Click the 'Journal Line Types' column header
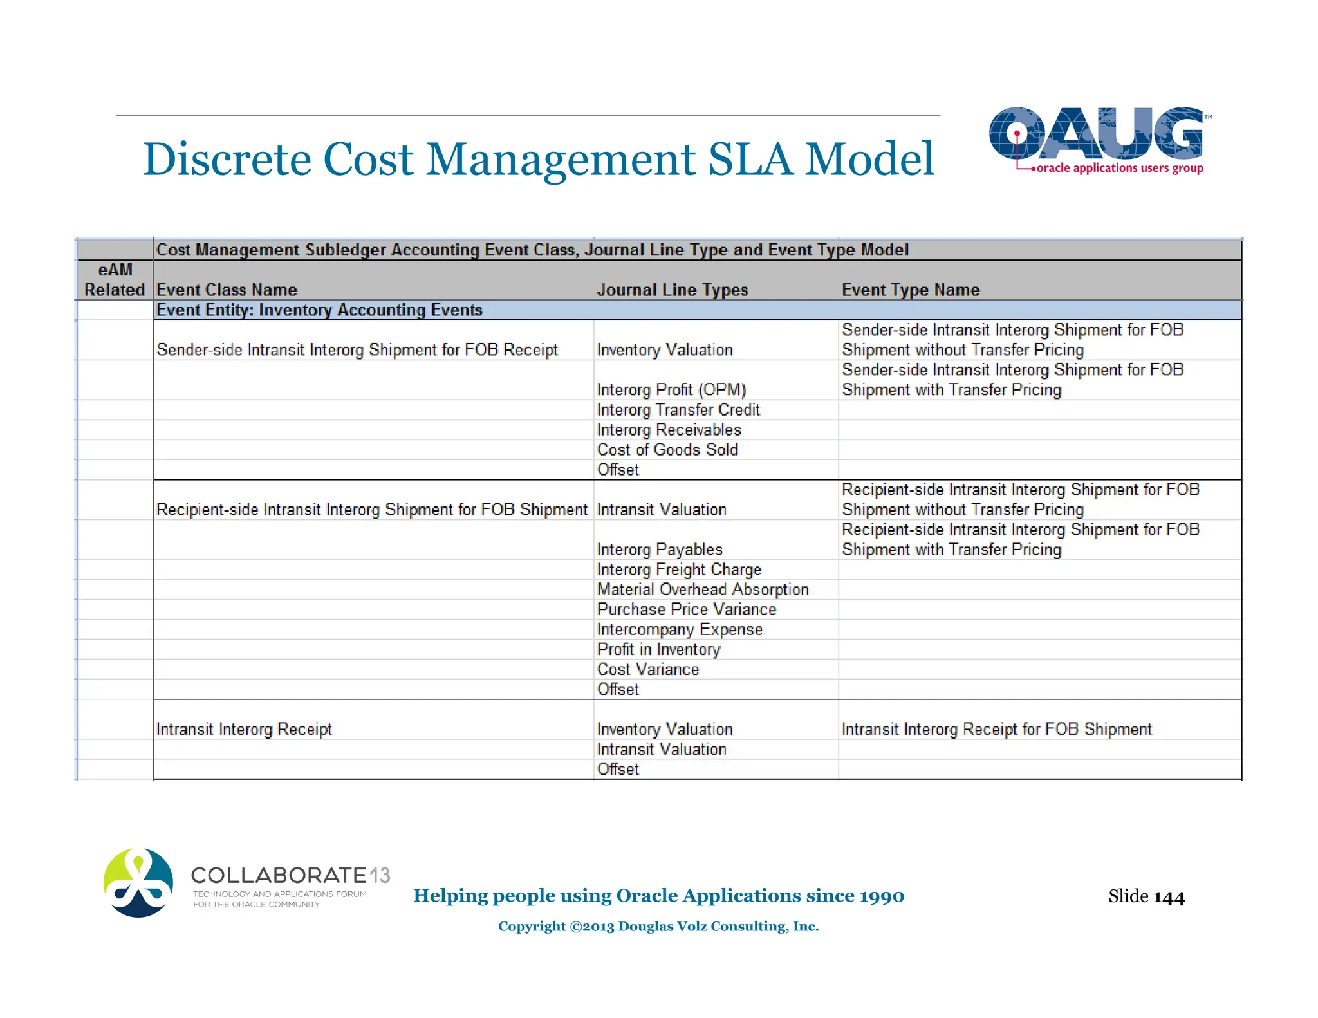1318x1018 pixels. (673, 290)
